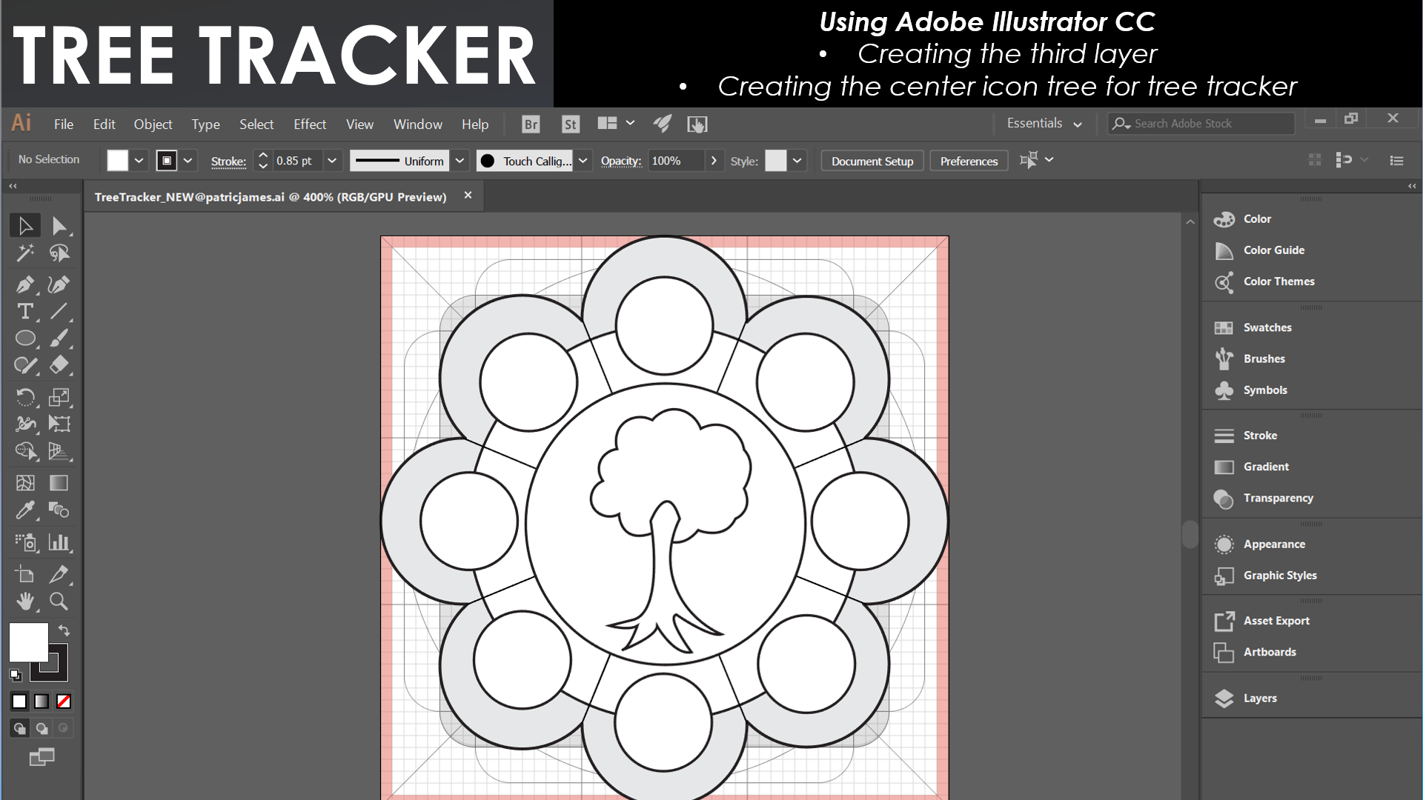Select the Direct Selection tool
Image resolution: width=1423 pixels, height=800 pixels.
coord(59,226)
